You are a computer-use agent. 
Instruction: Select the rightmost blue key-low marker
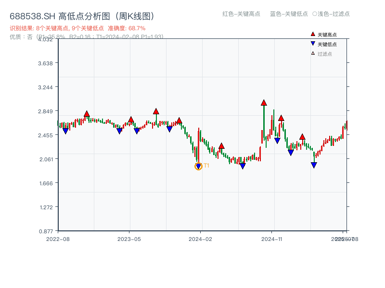(314, 165)
